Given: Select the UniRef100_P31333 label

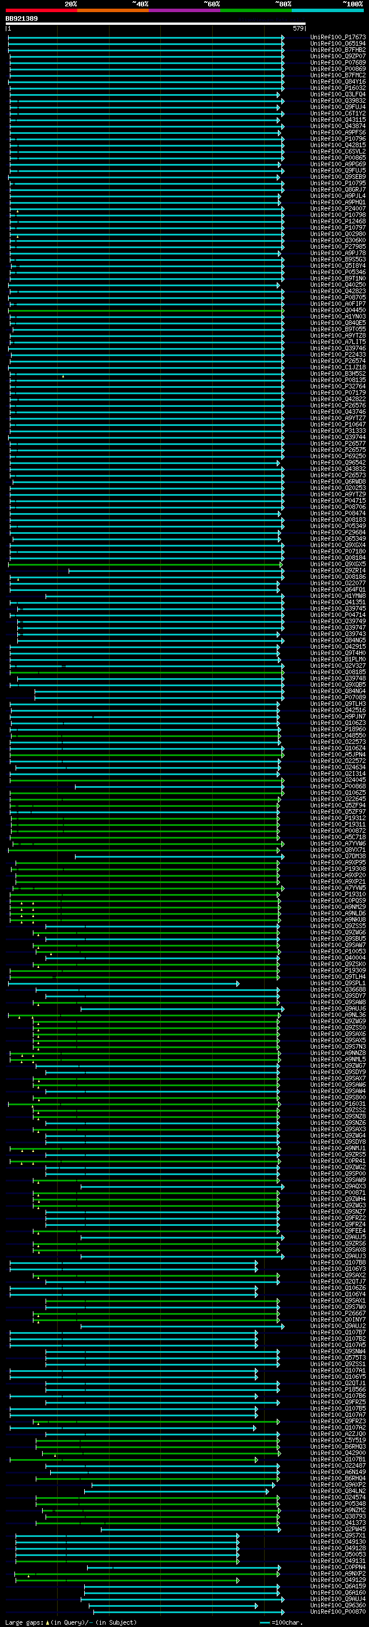Looking at the screenshot, I should coord(338,431).
